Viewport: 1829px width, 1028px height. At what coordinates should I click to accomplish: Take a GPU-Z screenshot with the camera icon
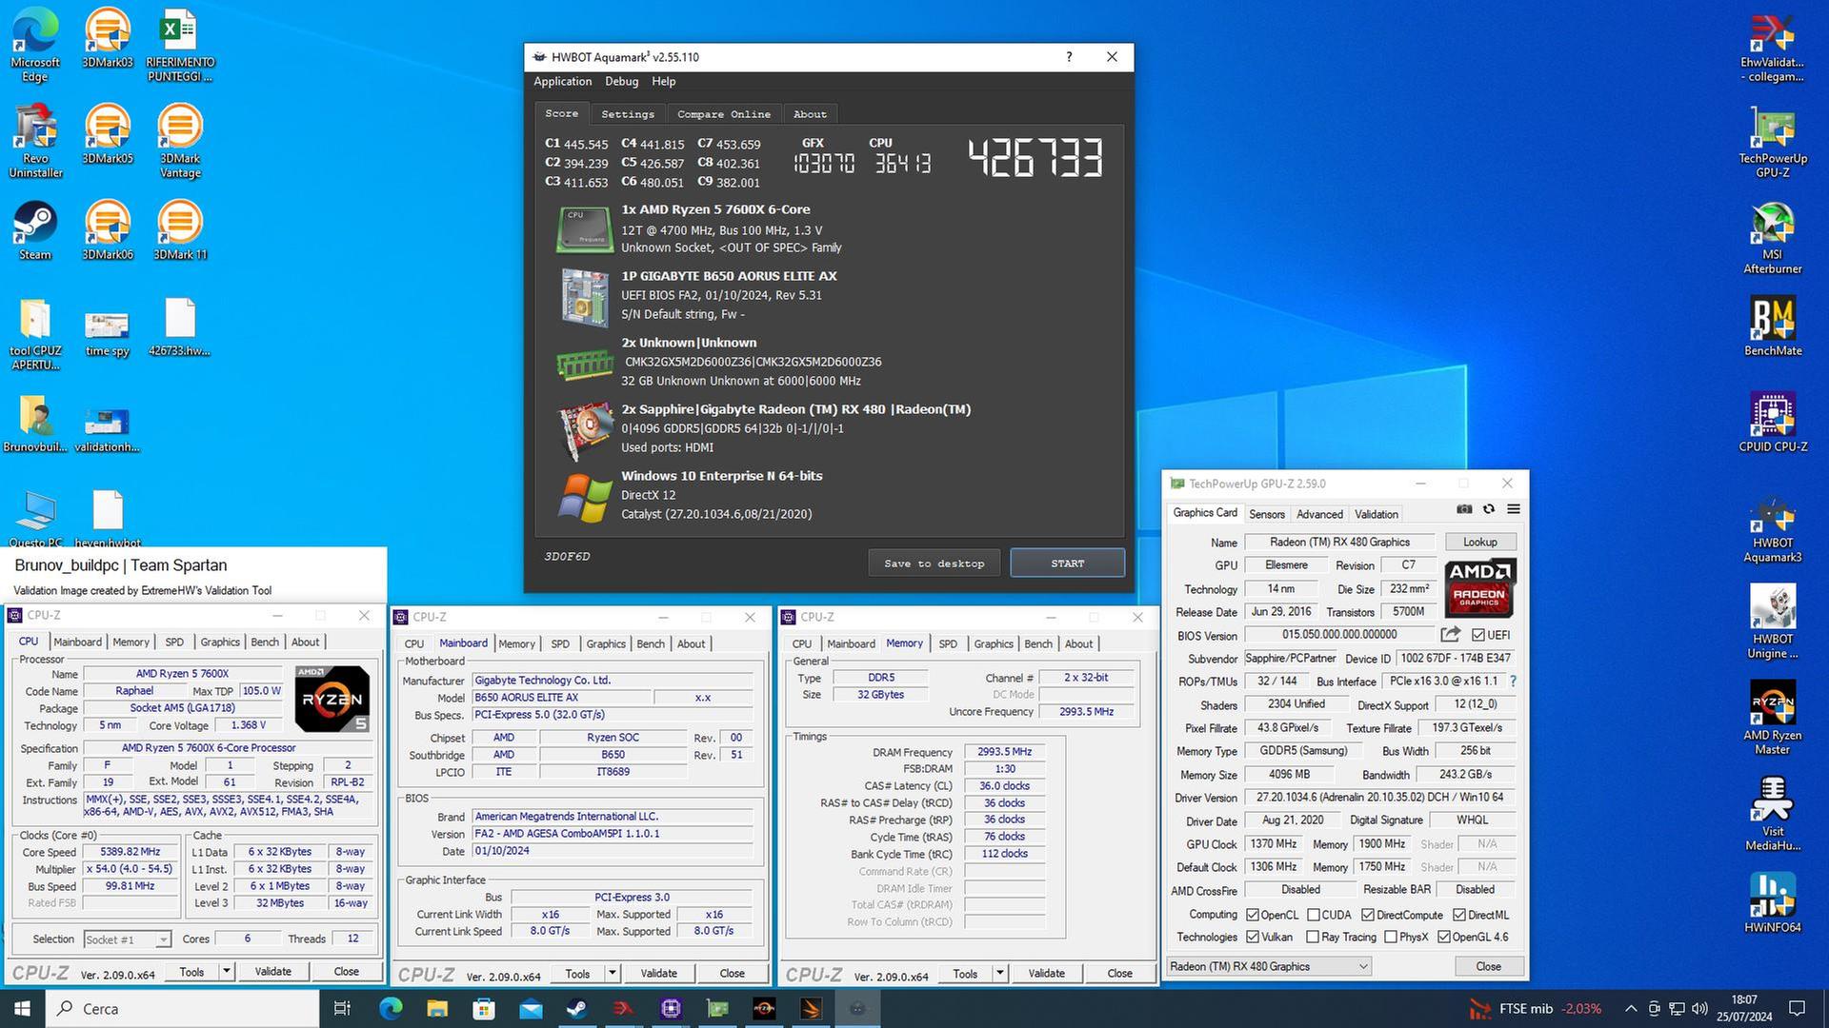1464,509
